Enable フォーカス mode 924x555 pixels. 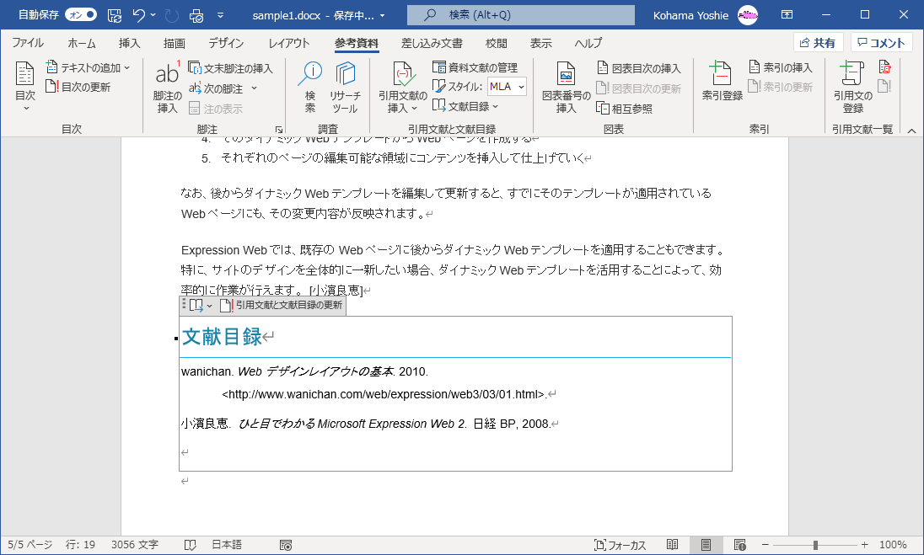tap(620, 545)
